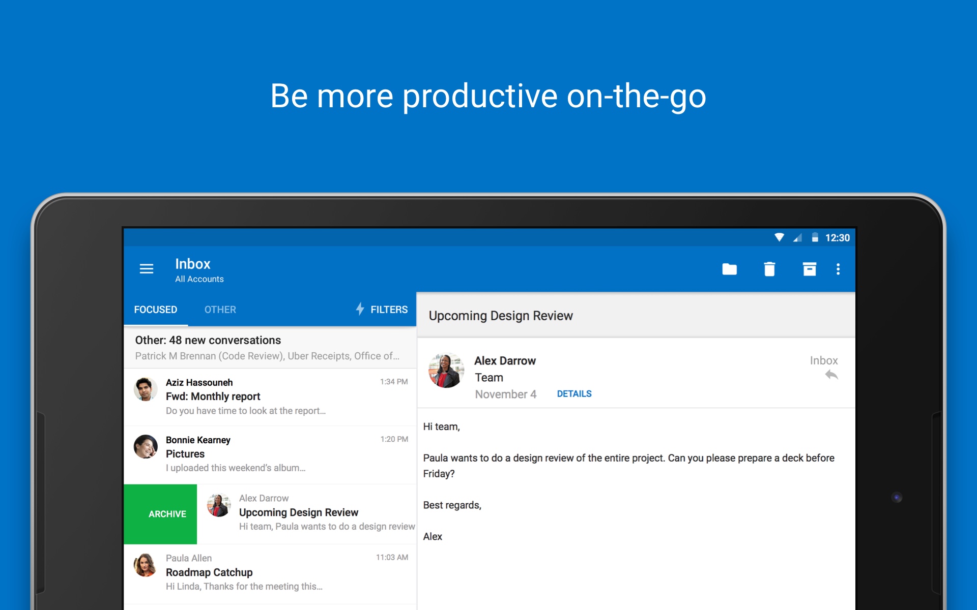Open the three-dot overflow menu
This screenshot has height=610, width=977.
coord(838,269)
